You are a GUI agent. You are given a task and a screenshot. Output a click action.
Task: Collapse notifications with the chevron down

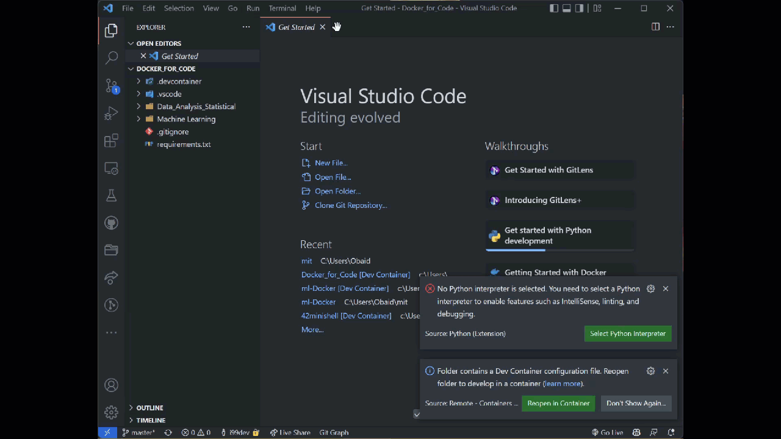point(417,414)
